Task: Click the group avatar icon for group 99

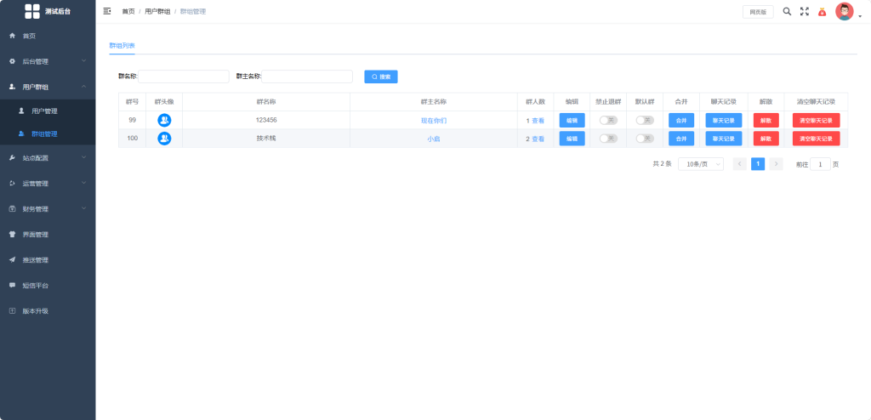Action: pos(164,120)
